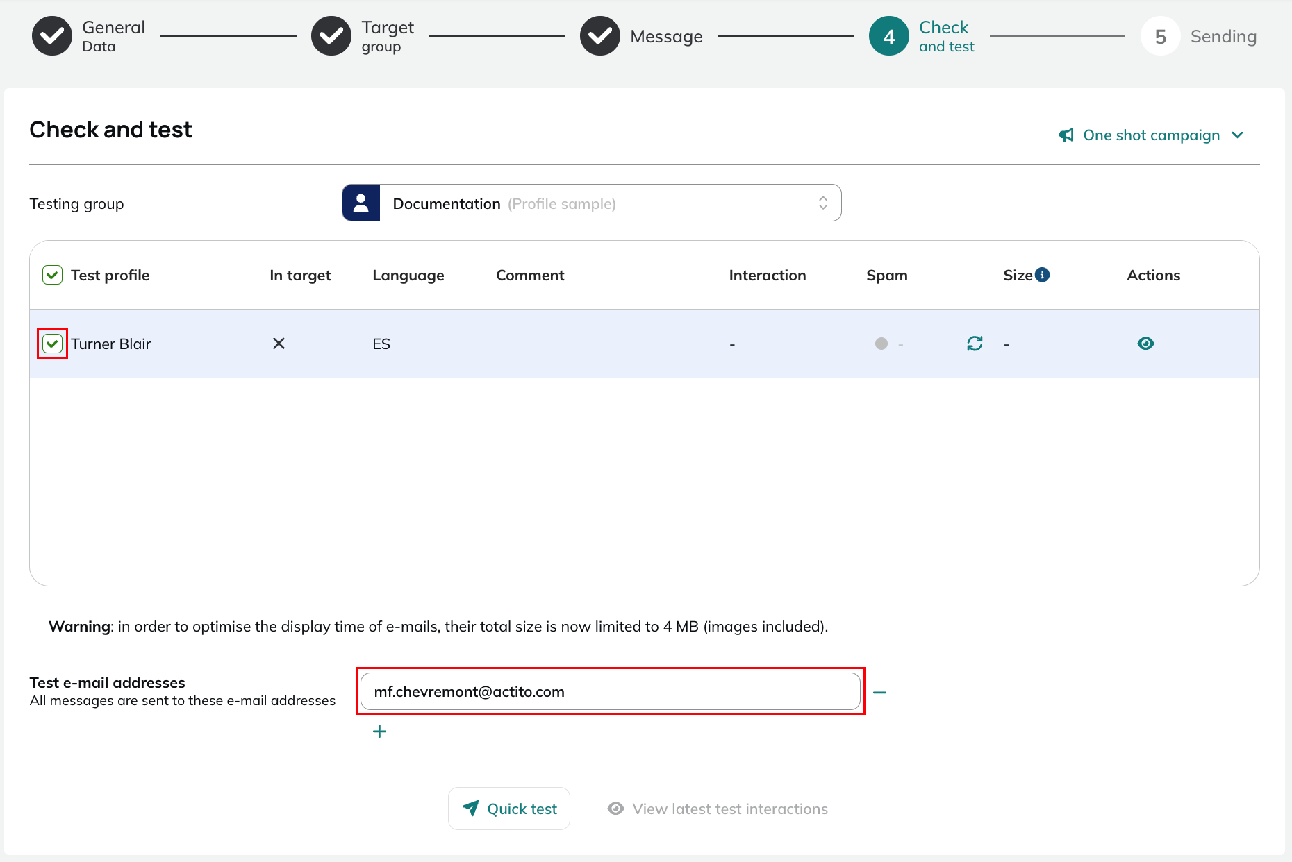Click the Actions column header

pyautogui.click(x=1153, y=276)
